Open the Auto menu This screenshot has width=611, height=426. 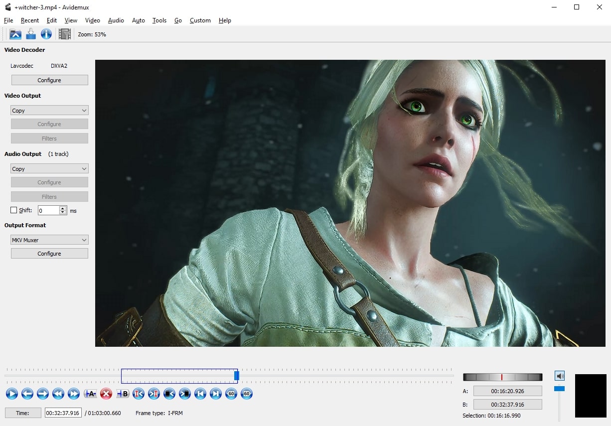139,20
